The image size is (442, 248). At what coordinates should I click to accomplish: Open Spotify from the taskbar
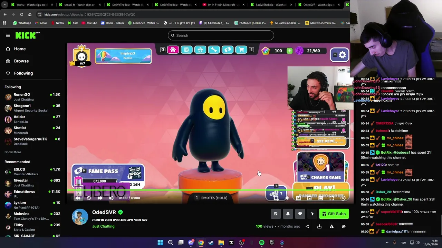click(262, 242)
